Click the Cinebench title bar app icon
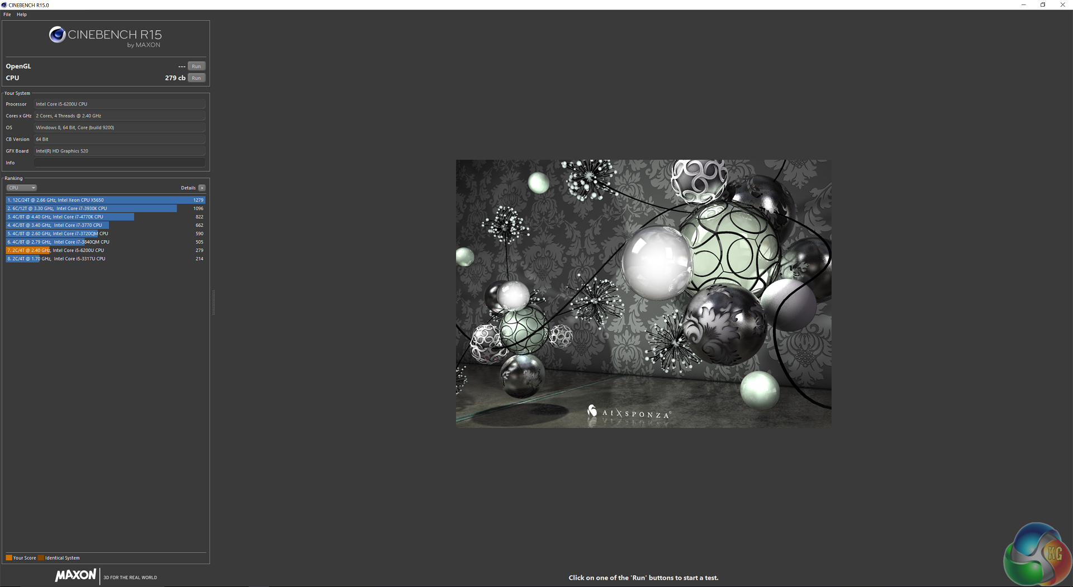This screenshot has height=587, width=1073. pyautogui.click(x=4, y=5)
